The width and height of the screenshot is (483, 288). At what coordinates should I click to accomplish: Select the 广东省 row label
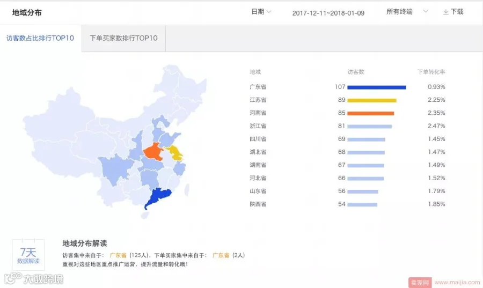(x=258, y=87)
